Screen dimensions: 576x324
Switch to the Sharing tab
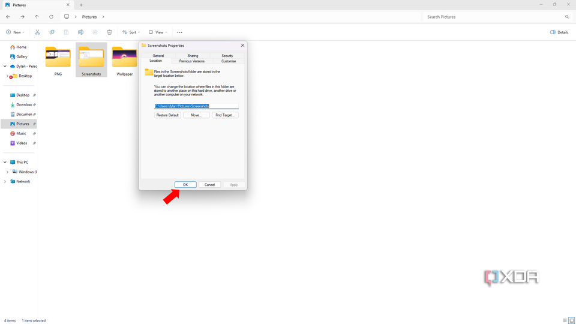tap(193, 56)
